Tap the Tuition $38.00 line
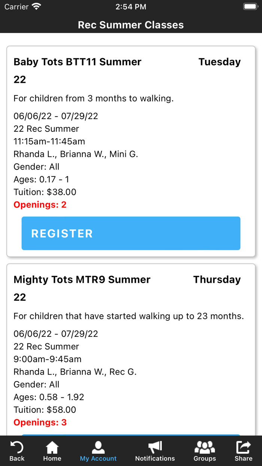 click(45, 192)
